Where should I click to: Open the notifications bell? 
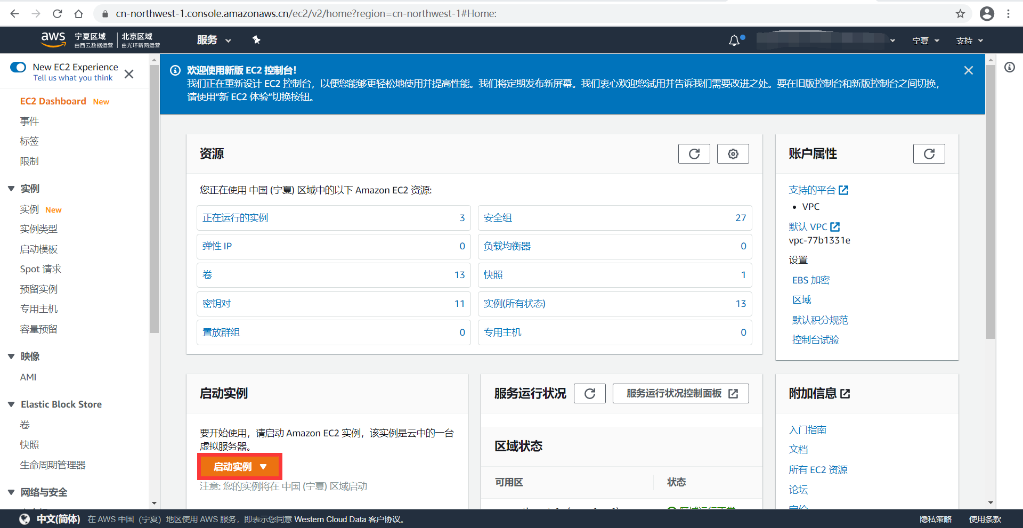[735, 40]
